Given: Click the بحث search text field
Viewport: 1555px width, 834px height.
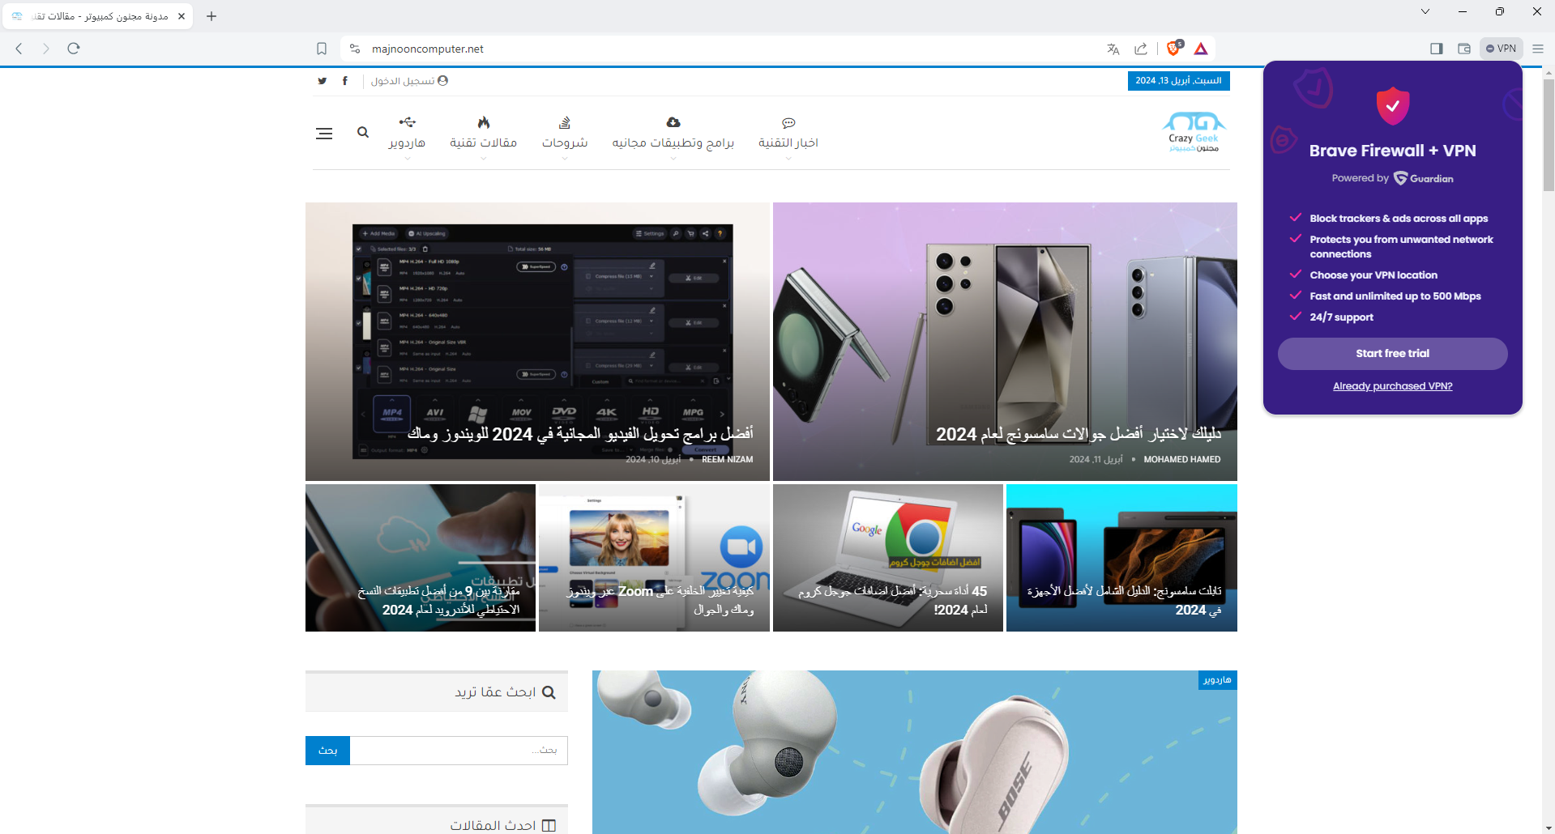Looking at the screenshot, I should tap(459, 751).
